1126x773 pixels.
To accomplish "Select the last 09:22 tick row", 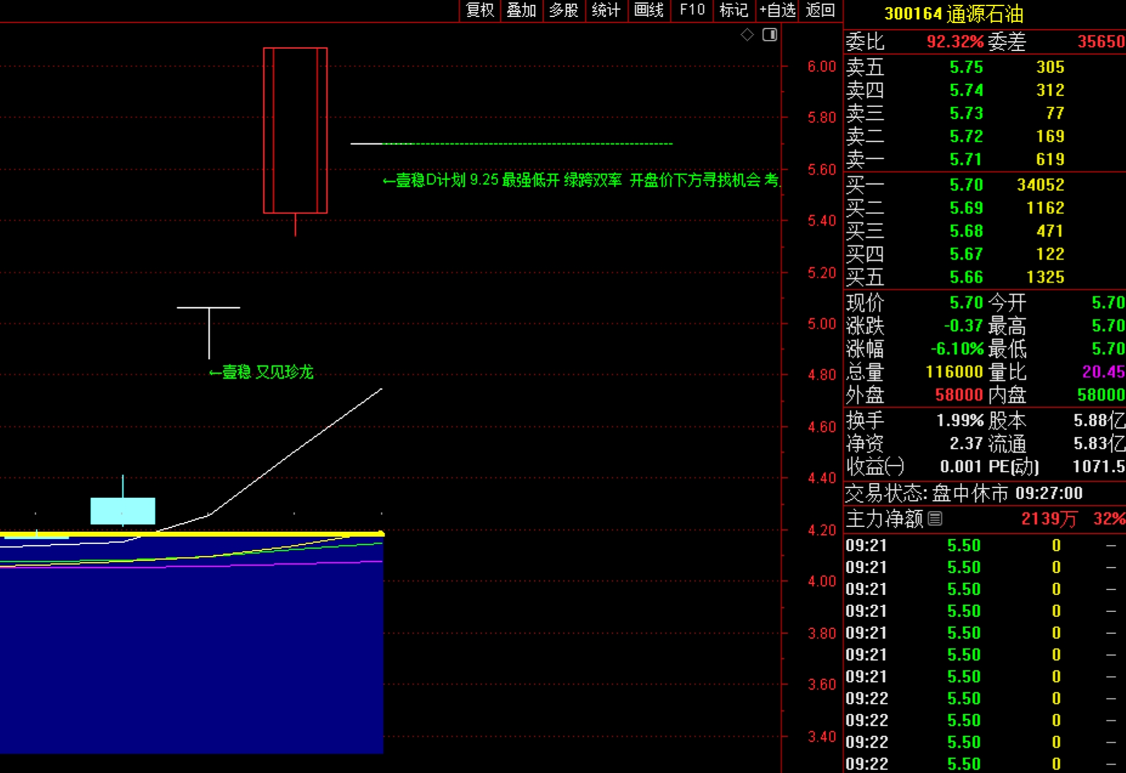I will point(984,764).
